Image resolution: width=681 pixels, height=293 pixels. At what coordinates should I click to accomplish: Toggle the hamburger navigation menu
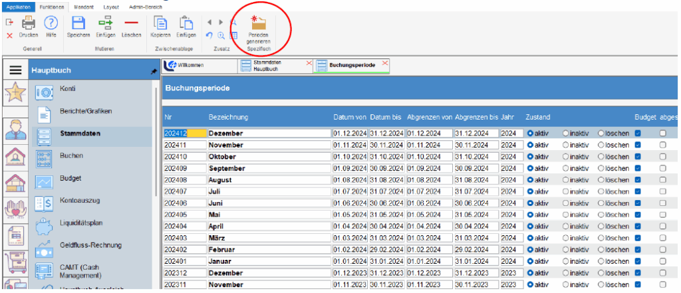16,70
